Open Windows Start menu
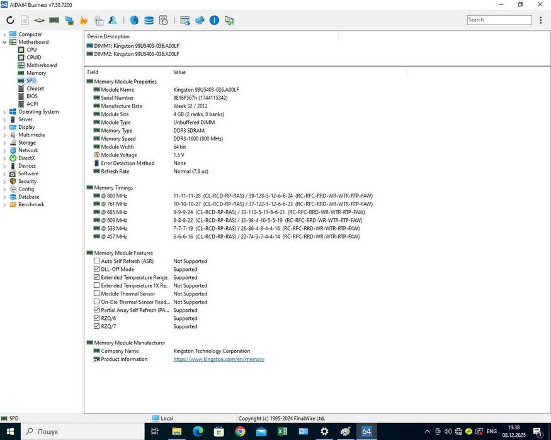This screenshot has height=440, width=551. pos(10,431)
